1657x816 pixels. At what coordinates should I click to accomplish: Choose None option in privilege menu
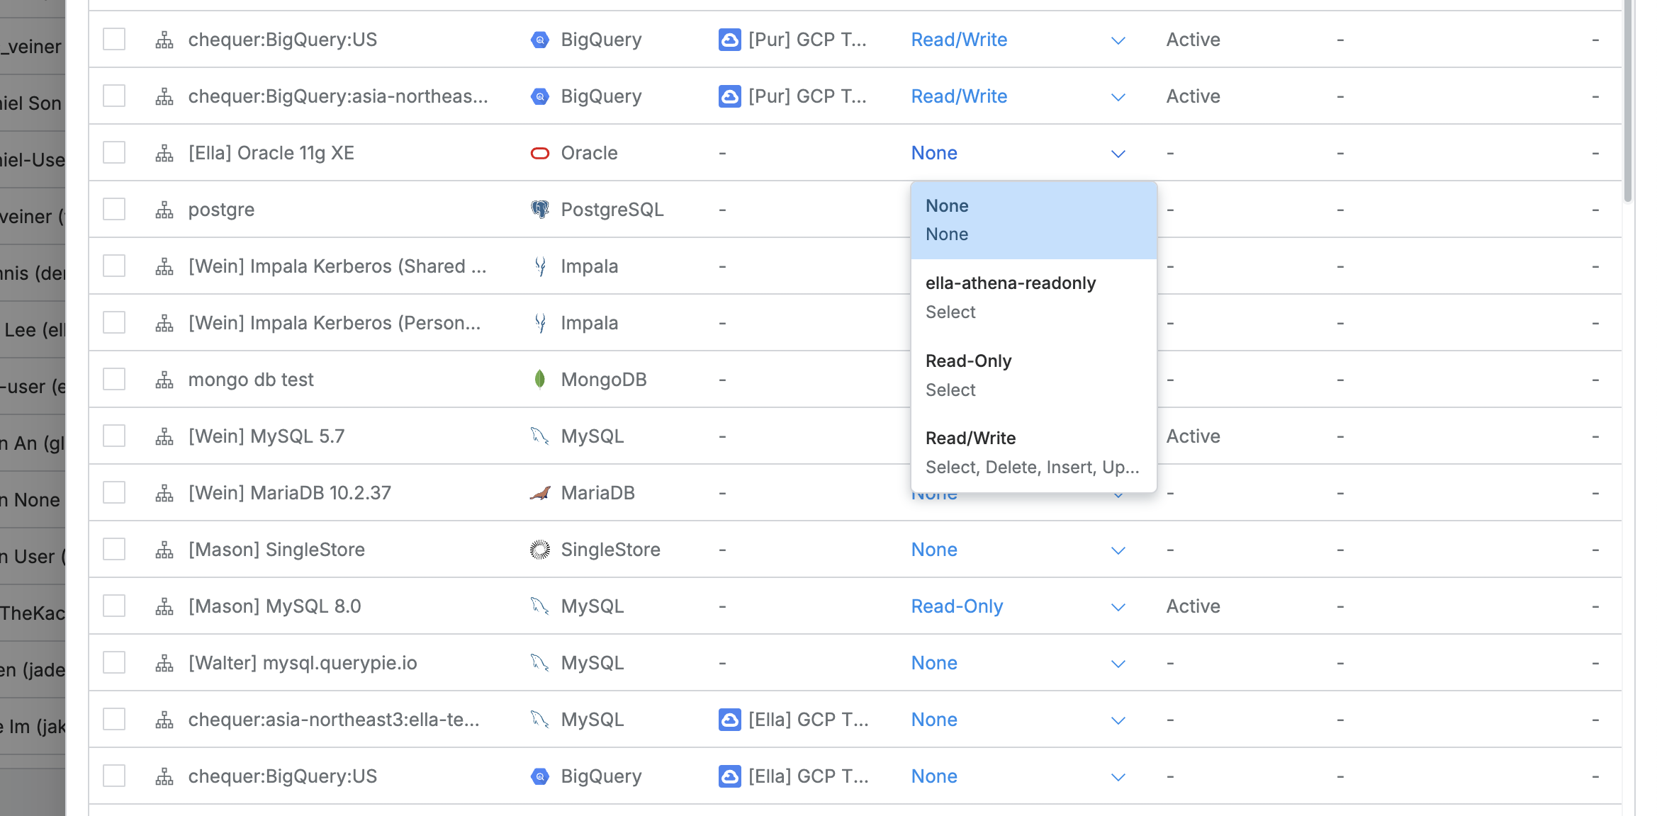(1034, 220)
